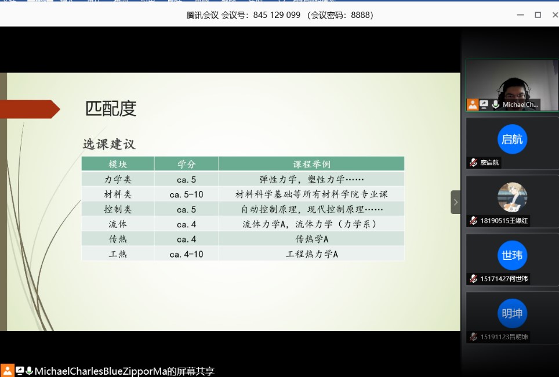Click orange host icon in bottom share bar
559x377 pixels.
tap(8, 371)
